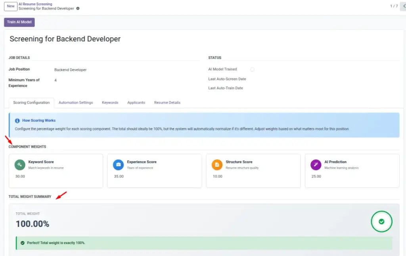Switch to the Automation Settings tab
Screen dimensions: 406x256
76,103
